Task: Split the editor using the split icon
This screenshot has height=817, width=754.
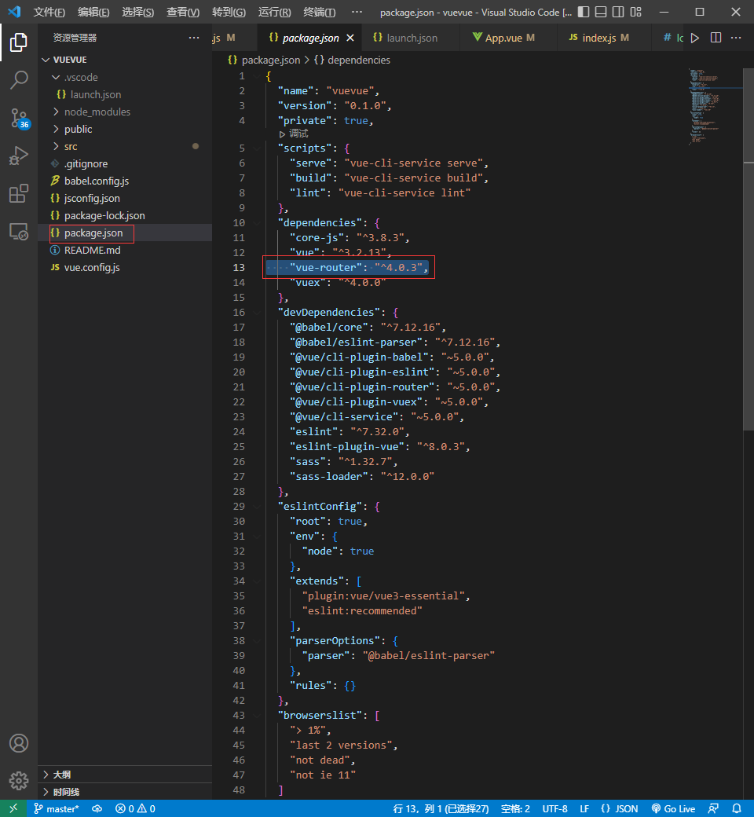Action: tap(716, 36)
